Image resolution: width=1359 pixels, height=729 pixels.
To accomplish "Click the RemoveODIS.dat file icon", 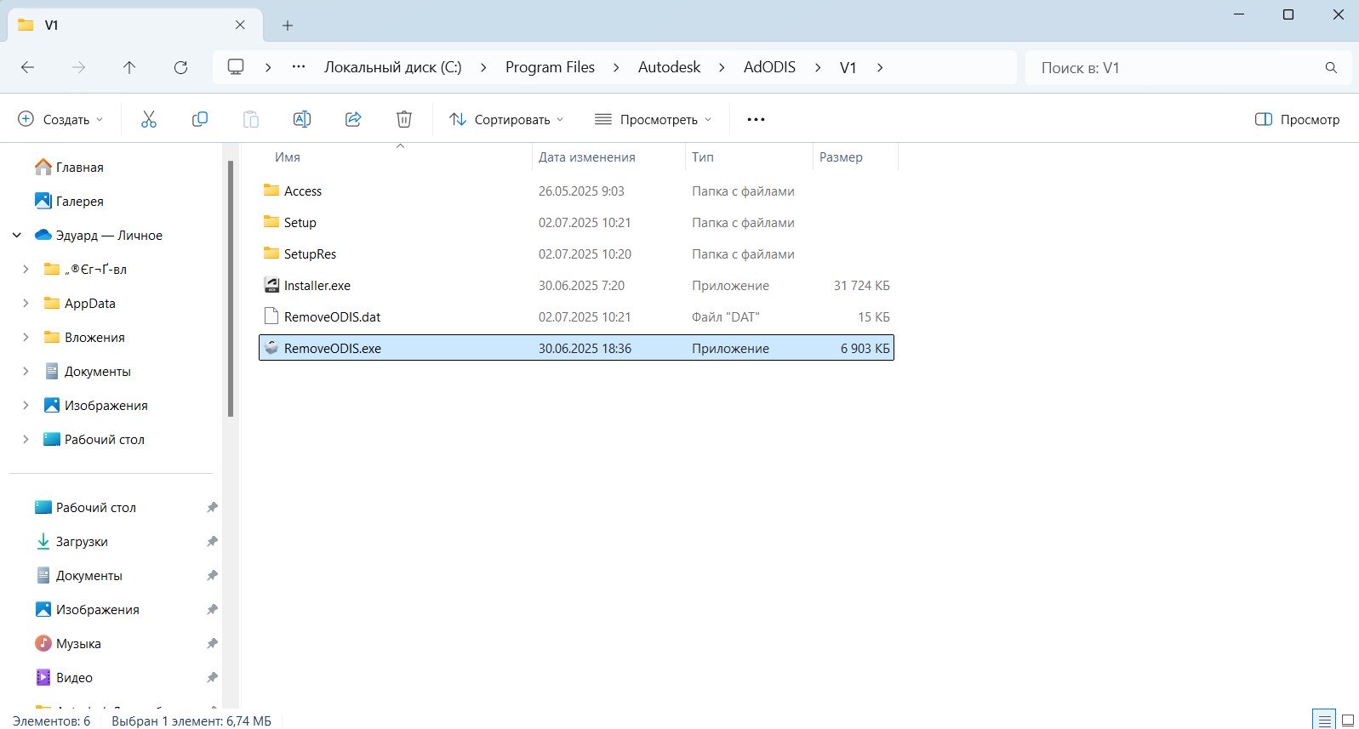I will (271, 316).
